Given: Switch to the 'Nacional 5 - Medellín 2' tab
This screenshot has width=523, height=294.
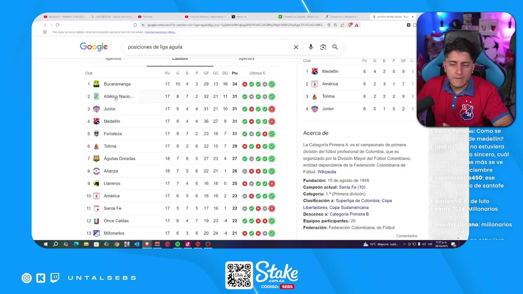Looking at the screenshot, I should coord(64,17).
